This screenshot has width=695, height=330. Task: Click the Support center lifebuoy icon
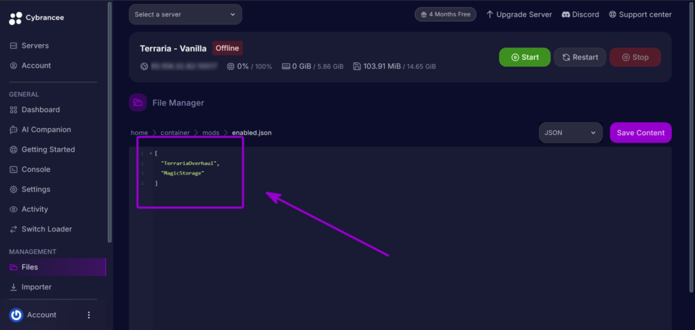(613, 14)
